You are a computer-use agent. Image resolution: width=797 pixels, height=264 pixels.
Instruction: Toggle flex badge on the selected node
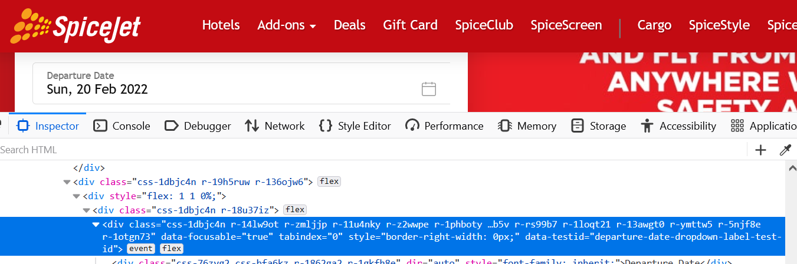(171, 249)
